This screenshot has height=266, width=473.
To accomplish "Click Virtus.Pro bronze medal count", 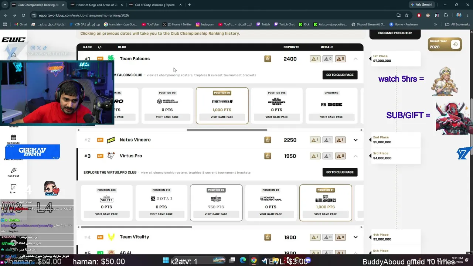I will (x=341, y=156).
